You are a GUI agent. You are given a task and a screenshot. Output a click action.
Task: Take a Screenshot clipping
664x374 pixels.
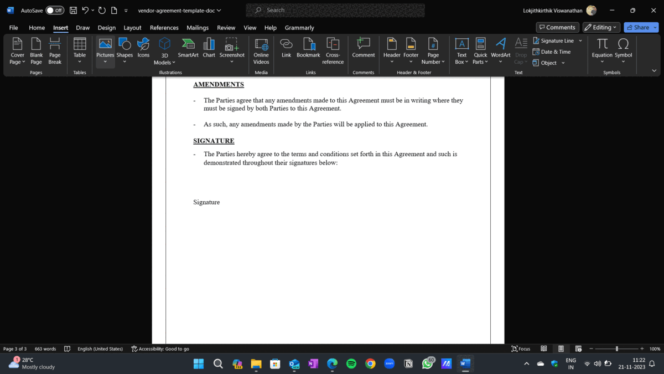[x=232, y=51]
